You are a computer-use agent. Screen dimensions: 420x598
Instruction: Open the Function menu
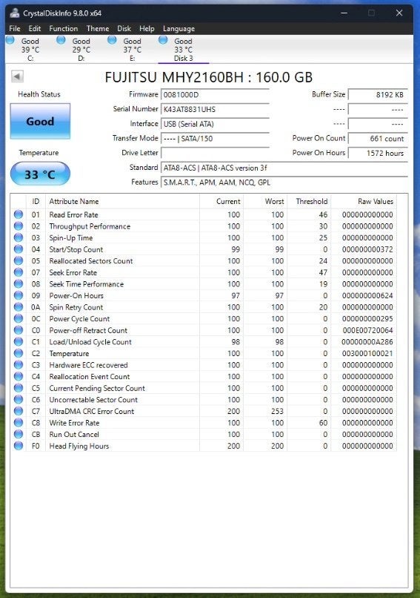point(63,29)
